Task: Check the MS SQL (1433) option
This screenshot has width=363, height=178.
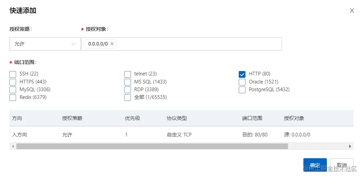Action: (128, 82)
